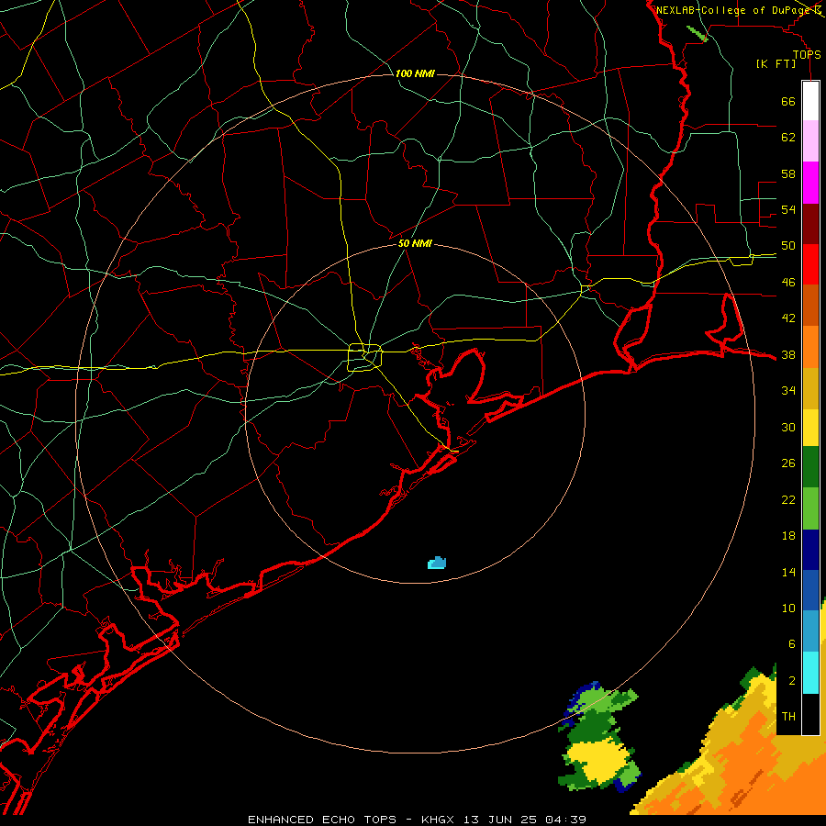Click the bright red swatch beside 50

coord(810,264)
